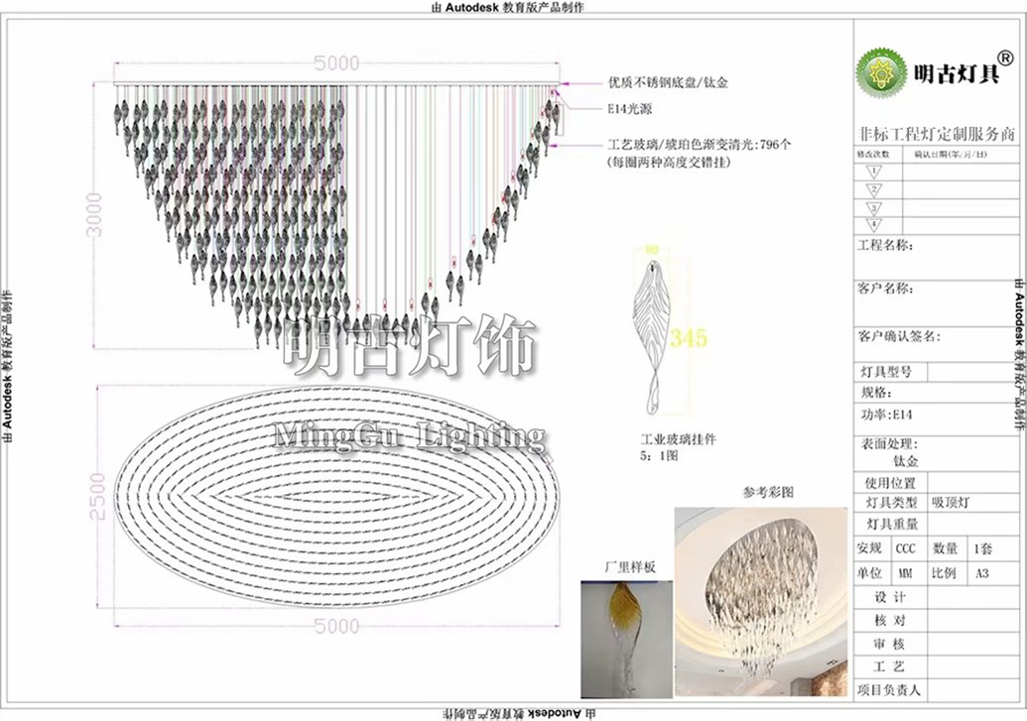The height and width of the screenshot is (721, 1027).
Task: Click the 安规 label cell
Action: click(x=870, y=548)
